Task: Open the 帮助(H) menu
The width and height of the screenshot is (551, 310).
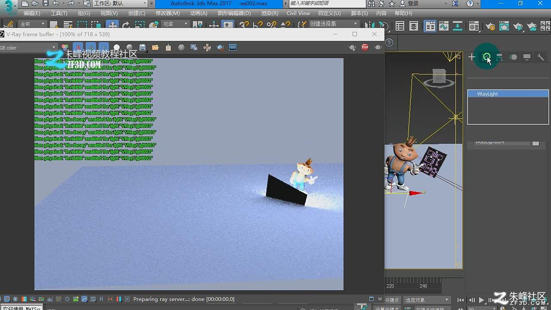Action: click(x=403, y=13)
